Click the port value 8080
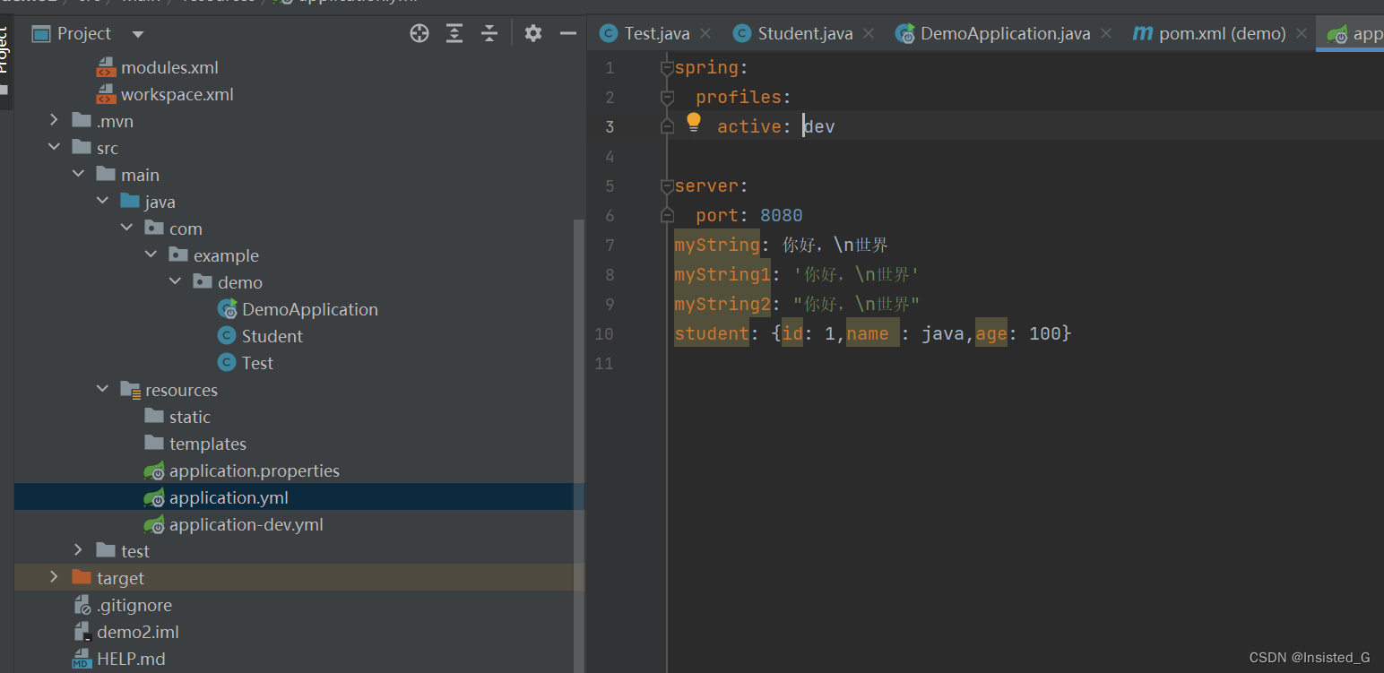Screen dimensions: 1384x673 [782, 215]
